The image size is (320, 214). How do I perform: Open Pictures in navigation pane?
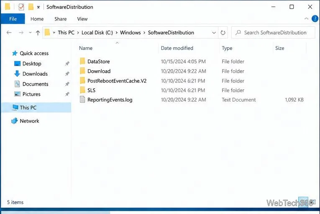[x=31, y=94]
